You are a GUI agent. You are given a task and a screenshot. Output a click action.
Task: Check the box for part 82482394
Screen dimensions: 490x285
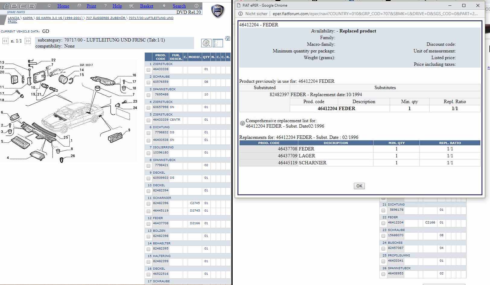pos(148,191)
